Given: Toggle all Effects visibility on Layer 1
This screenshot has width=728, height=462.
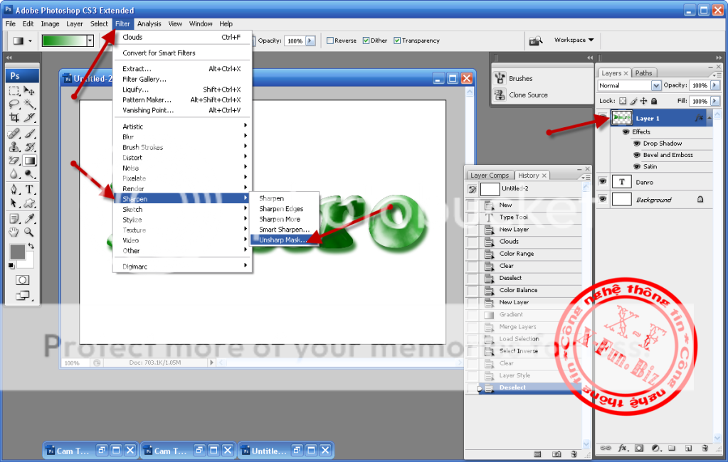Looking at the screenshot, I should 626,131.
